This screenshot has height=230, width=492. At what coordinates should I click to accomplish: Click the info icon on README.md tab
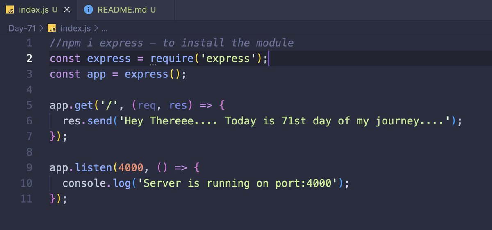[88, 10]
